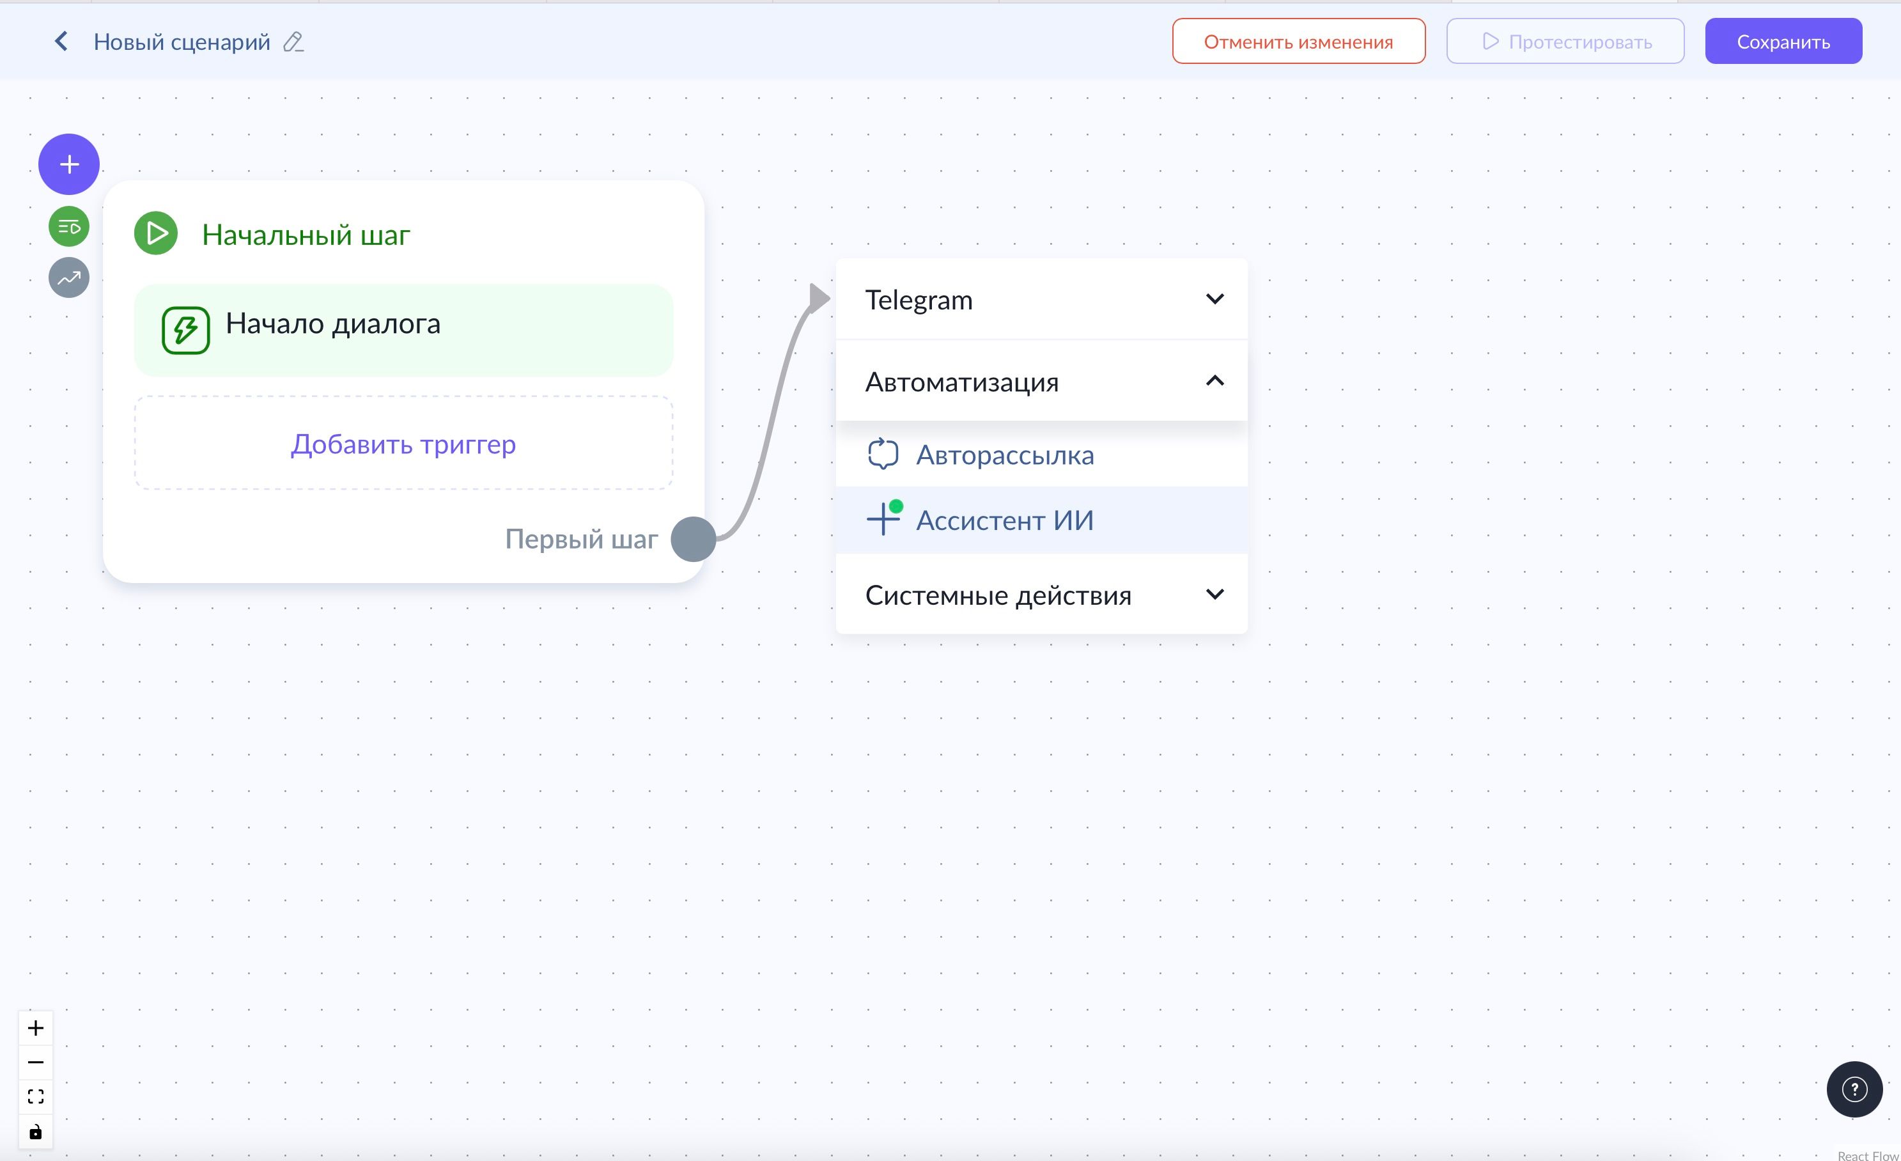
Task: Click the gray analytics trend icon
Action: pos(68,277)
